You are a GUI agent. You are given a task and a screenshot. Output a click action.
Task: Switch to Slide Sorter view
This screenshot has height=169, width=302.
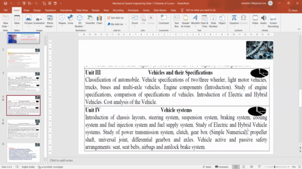(243, 167)
